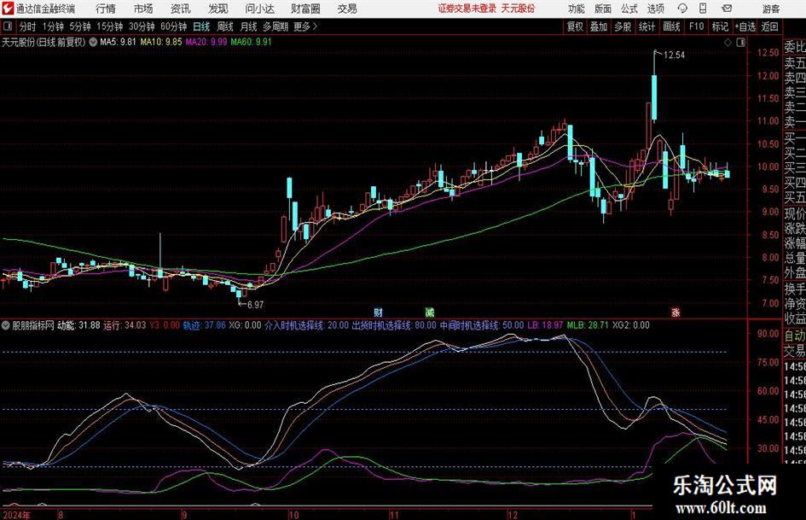Toggle the left sidebar panel icon

pyautogui.click(x=7, y=26)
